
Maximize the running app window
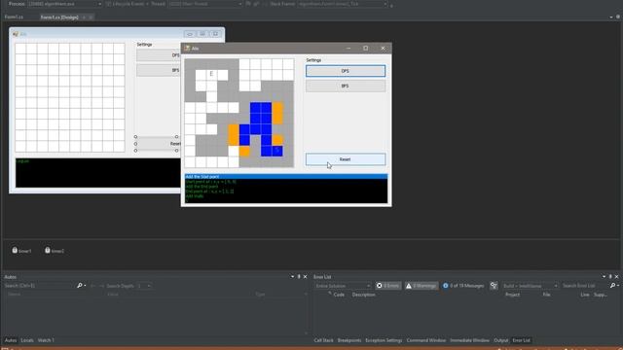[x=366, y=49]
